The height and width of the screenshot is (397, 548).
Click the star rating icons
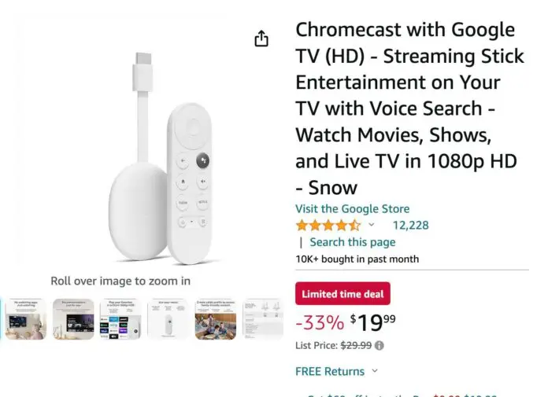tap(328, 226)
